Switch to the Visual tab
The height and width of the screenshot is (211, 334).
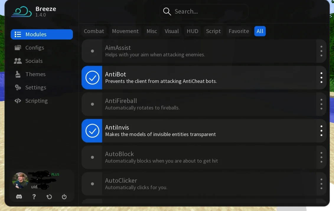click(x=172, y=31)
